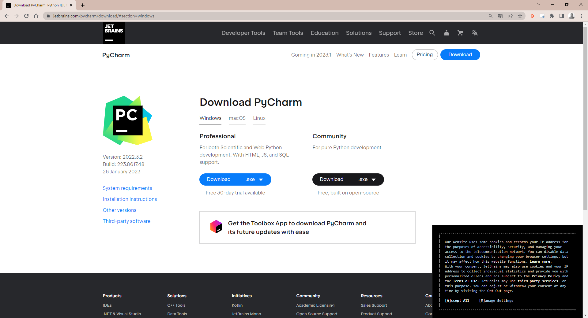Open the tab search chevron
Viewport: 588px width, 318px height.
point(539,4)
